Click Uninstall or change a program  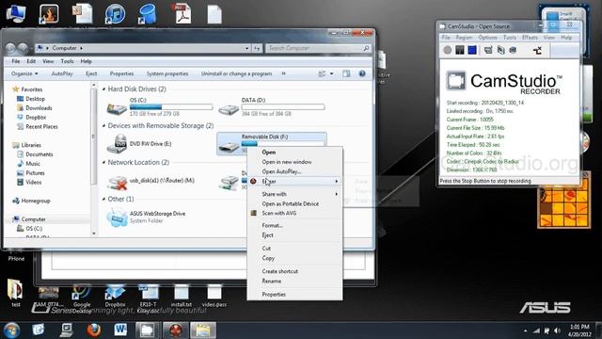coord(236,73)
